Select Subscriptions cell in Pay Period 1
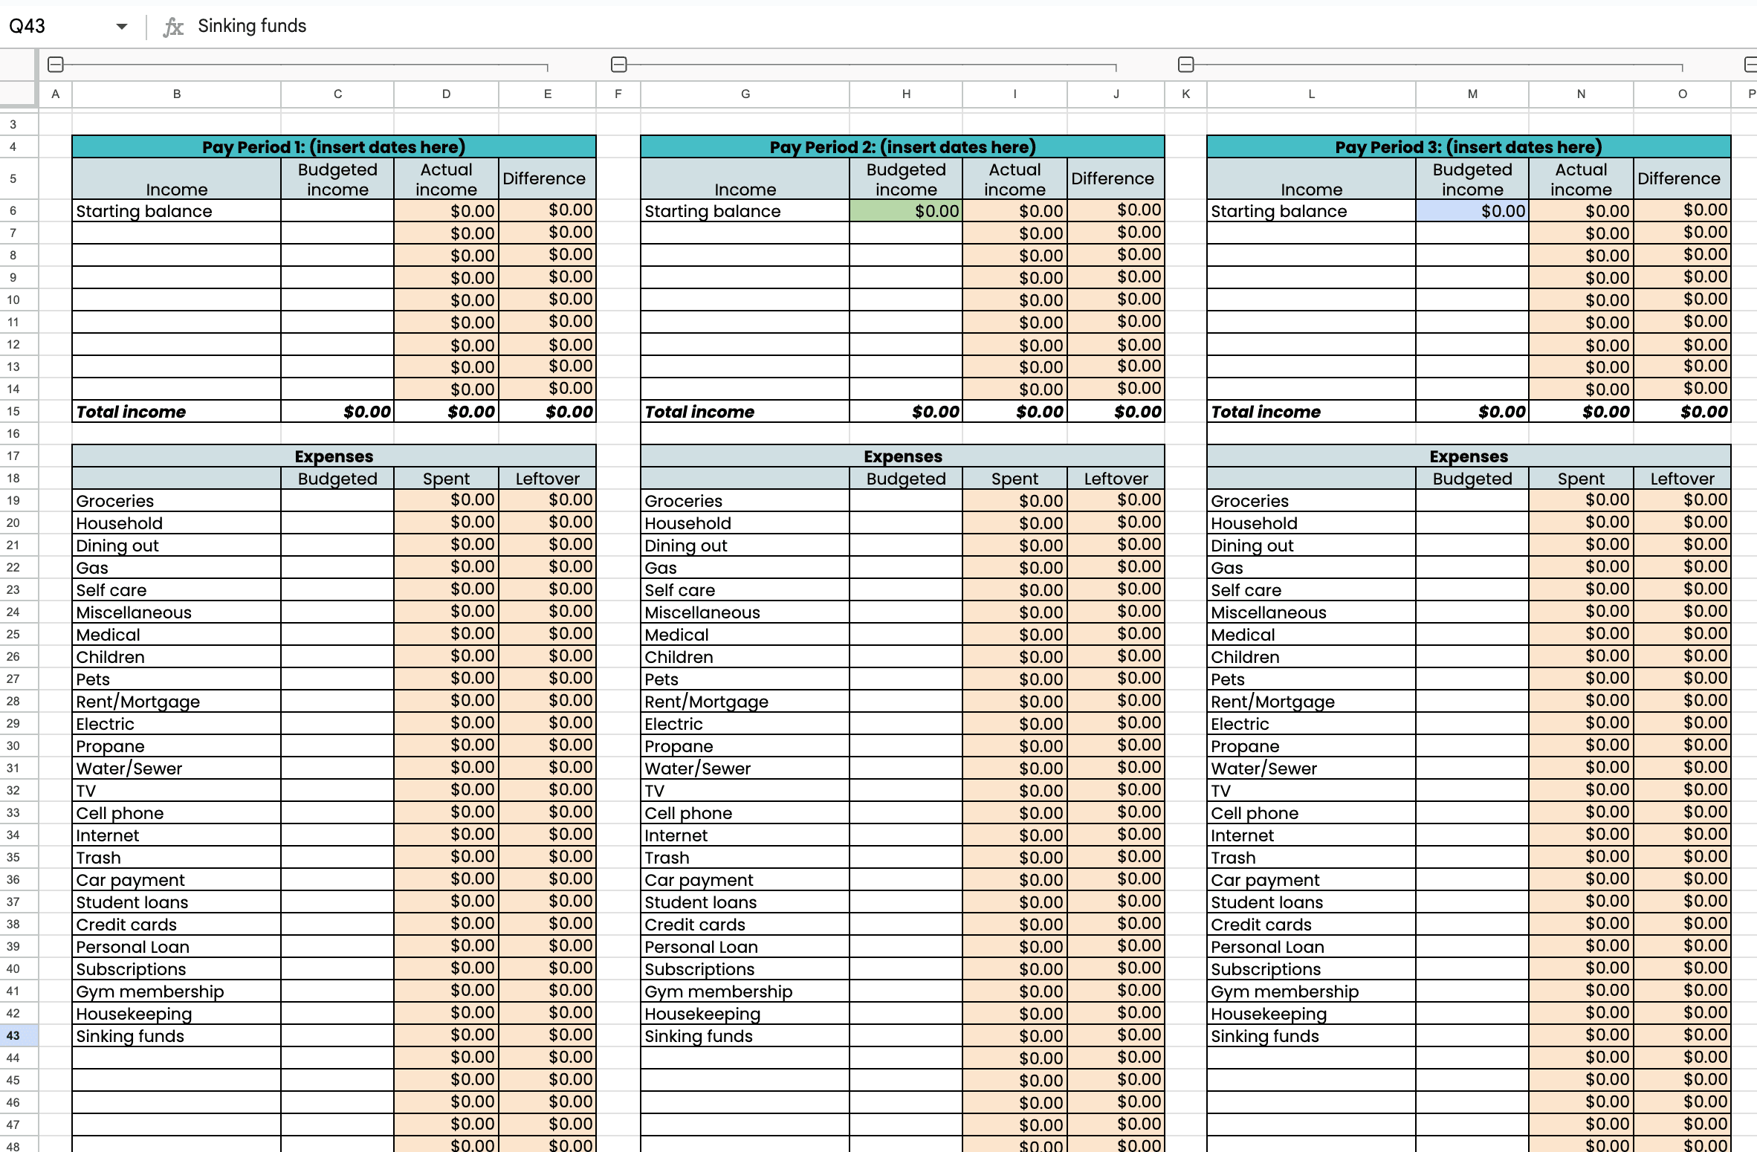Image resolution: width=1757 pixels, height=1152 pixels. click(x=177, y=969)
